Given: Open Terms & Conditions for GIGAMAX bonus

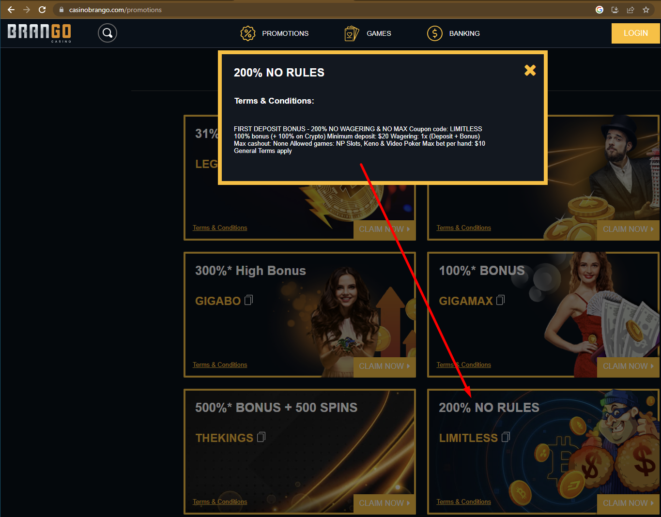Looking at the screenshot, I should (x=464, y=365).
